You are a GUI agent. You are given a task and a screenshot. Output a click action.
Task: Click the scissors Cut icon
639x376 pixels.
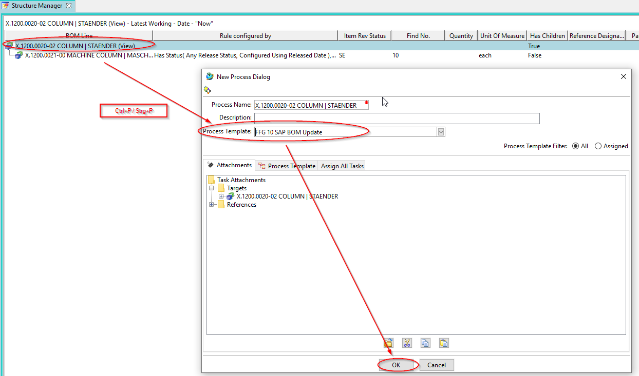click(x=407, y=343)
